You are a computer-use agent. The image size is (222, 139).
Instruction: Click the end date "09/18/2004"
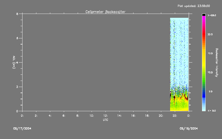[x=189, y=128]
